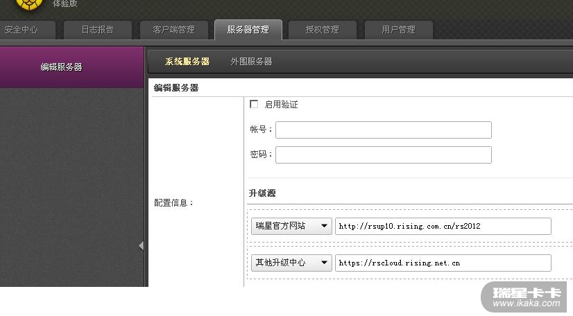
Task: Switch to the 外围服务器 sub-tab
Action: [x=251, y=62]
